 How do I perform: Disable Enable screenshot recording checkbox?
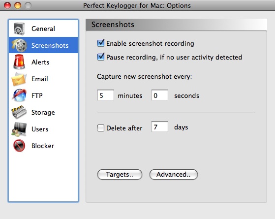coord(101,43)
